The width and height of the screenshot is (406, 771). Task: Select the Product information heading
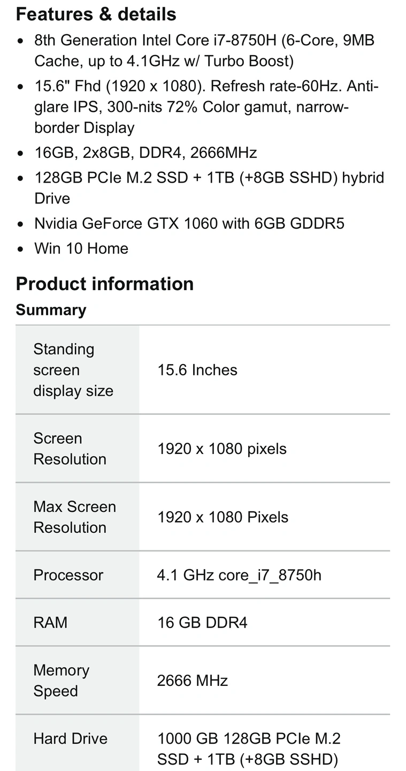[x=105, y=284]
